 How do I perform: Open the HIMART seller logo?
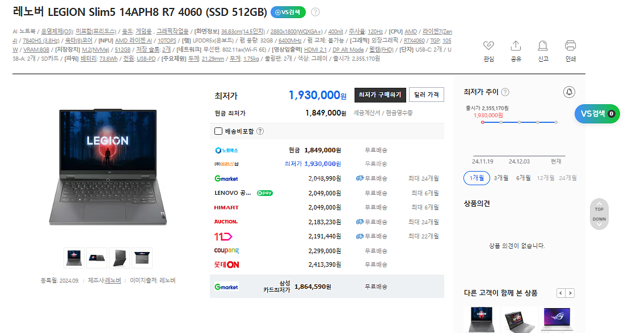[226, 207]
